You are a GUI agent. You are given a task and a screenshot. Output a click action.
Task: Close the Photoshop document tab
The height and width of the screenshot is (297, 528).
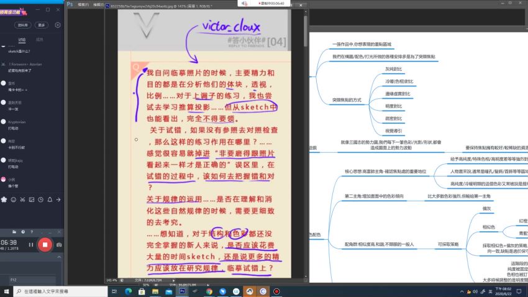pyautogui.click(x=301, y=6)
